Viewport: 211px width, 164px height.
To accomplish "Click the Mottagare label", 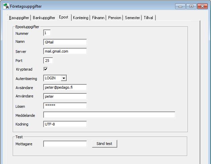I will pyautogui.click(x=24, y=144).
